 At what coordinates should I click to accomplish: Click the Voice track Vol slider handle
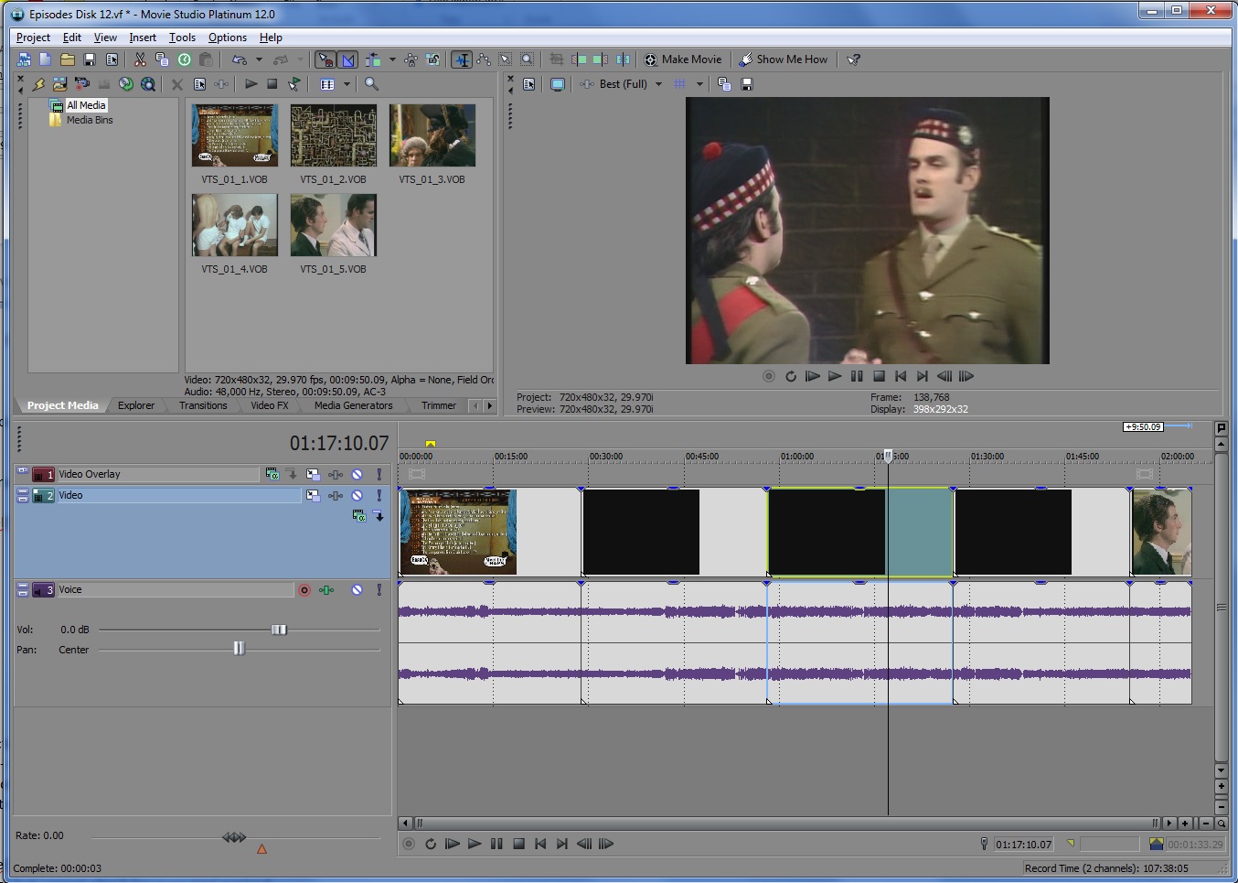(x=279, y=630)
